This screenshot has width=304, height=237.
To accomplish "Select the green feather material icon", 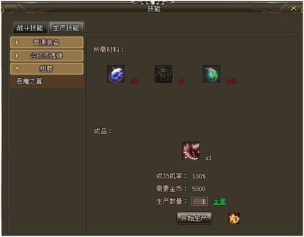I will 212,74.
